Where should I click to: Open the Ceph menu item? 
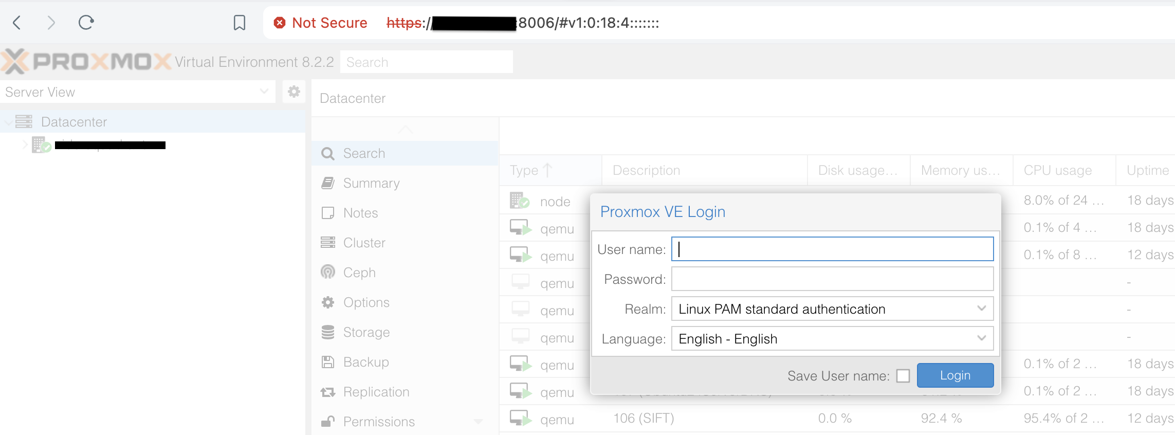pyautogui.click(x=405, y=273)
